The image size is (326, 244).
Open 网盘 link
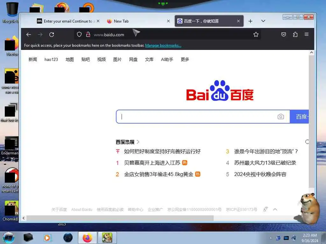click(x=133, y=59)
